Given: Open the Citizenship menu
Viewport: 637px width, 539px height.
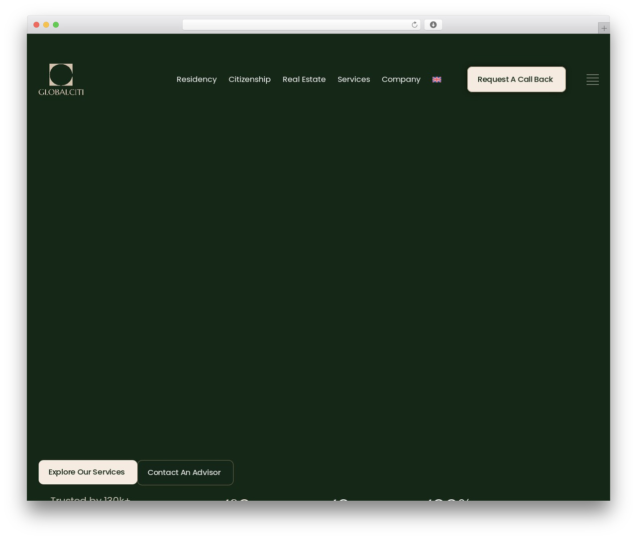Looking at the screenshot, I should pyautogui.click(x=249, y=80).
